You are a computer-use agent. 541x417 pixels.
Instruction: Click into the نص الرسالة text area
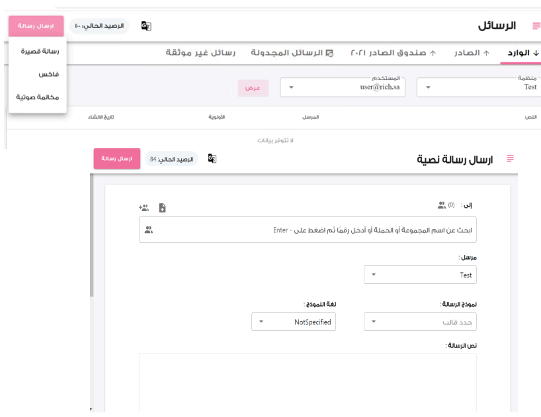tap(308, 383)
